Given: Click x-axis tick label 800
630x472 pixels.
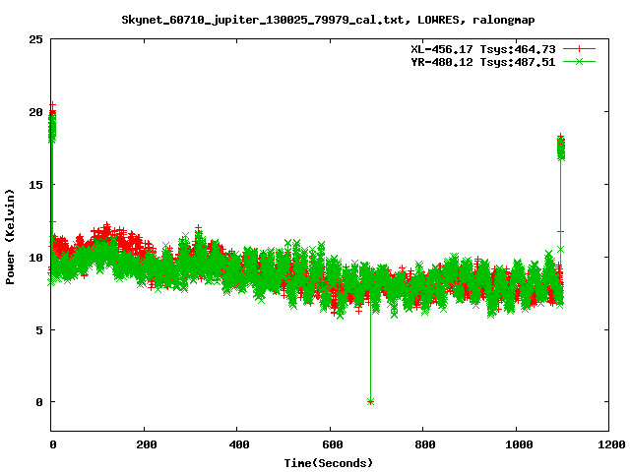Looking at the screenshot, I should 425,444.
